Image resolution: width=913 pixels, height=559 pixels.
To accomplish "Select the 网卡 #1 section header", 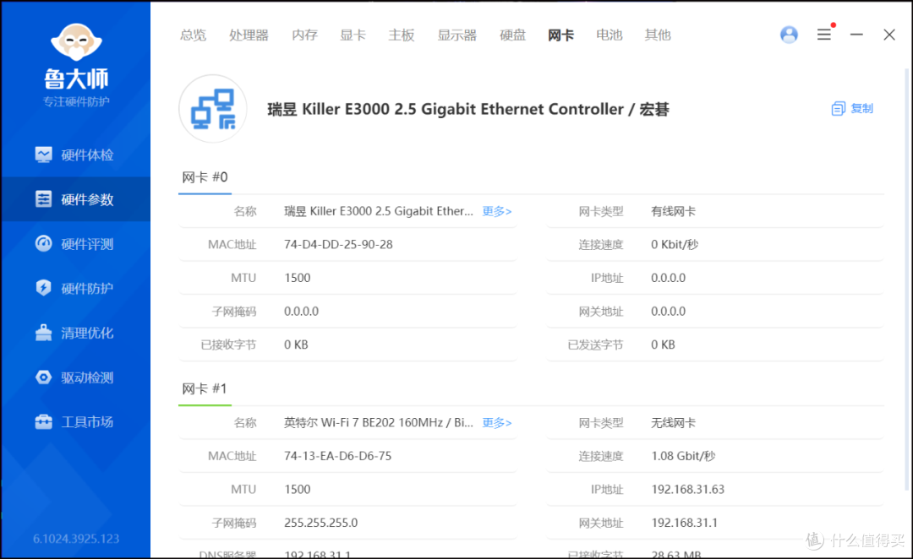I will pyautogui.click(x=205, y=388).
